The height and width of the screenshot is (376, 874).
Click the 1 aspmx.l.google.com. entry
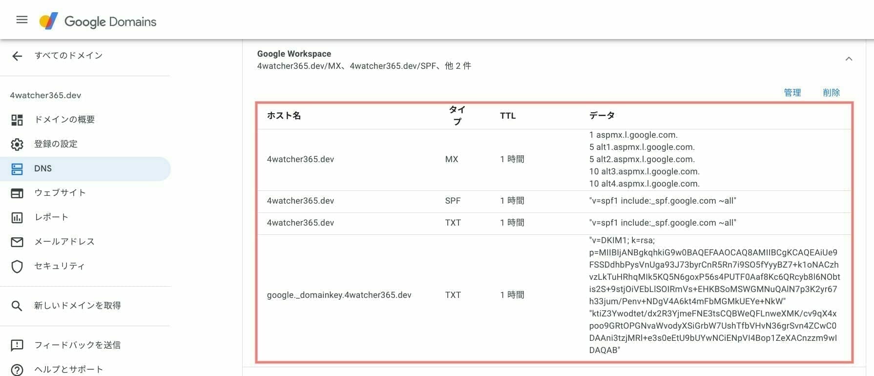(633, 135)
